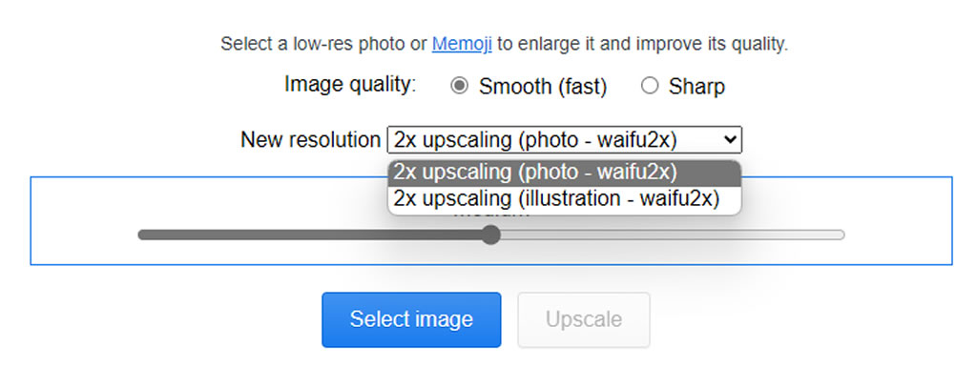The height and width of the screenshot is (368, 977).
Task: Click the 'Smooth (fast)' label text
Action: point(542,87)
